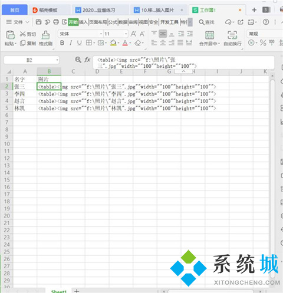The width and height of the screenshot is (283, 293).
Task: Click the fx Insert Function icon
Action: coord(87,60)
